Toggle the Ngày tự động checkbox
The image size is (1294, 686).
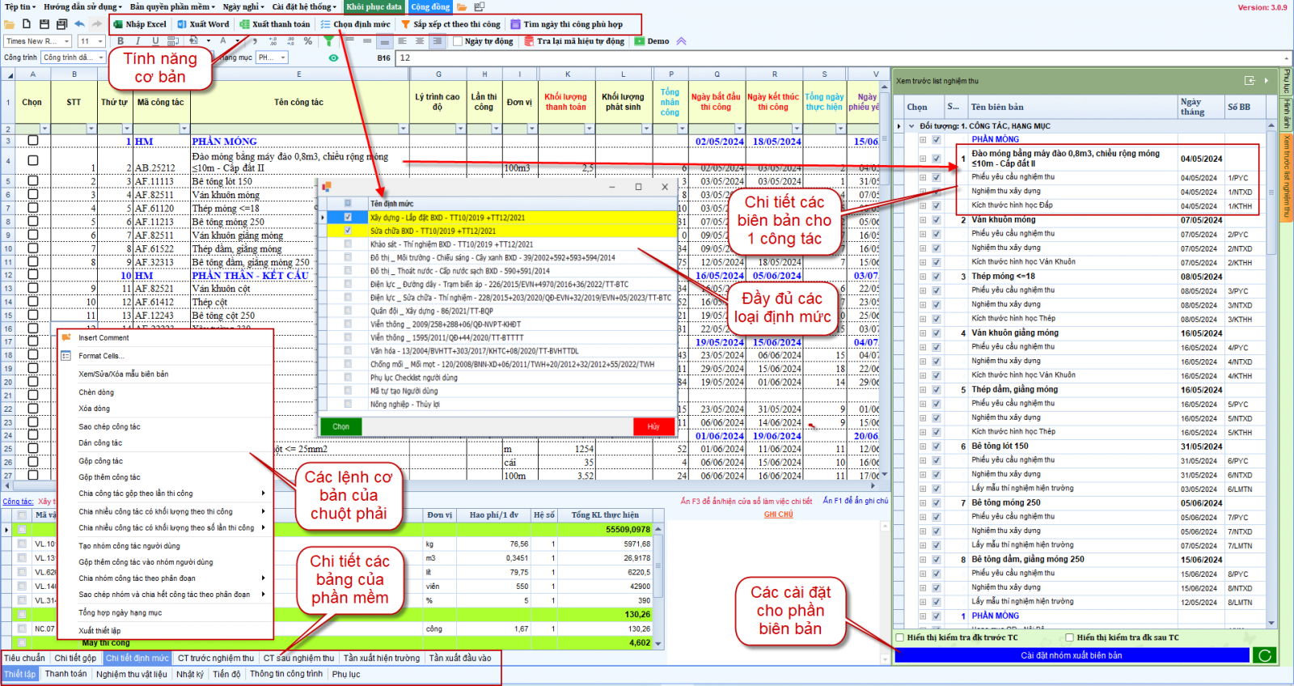tap(458, 41)
